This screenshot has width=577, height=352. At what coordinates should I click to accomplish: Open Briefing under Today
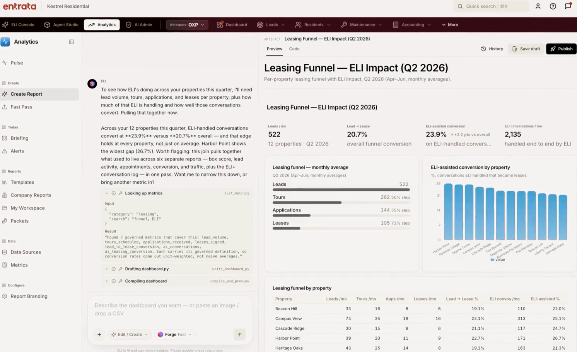[x=19, y=138]
